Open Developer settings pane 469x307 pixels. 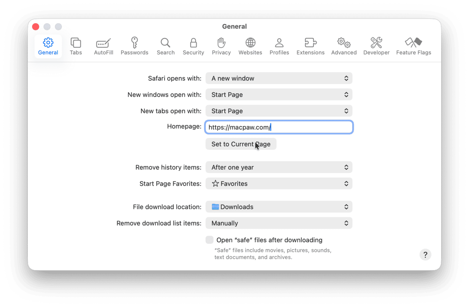pyautogui.click(x=376, y=46)
